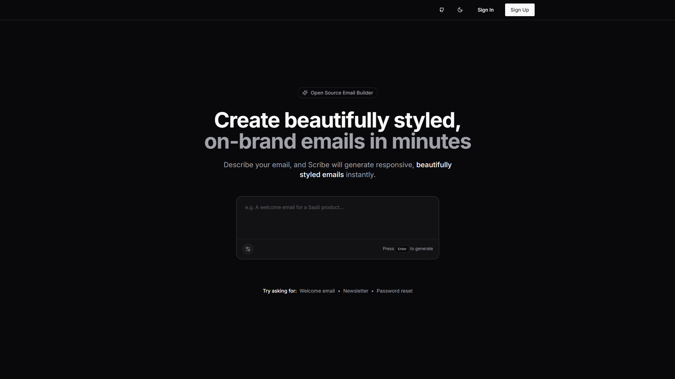675x379 pixels.
Task: Click the main headline about on-brand emails
Action: (337, 130)
